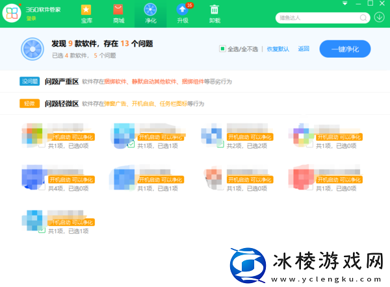390x287 pixels.
Task: Click the orange 轻微 badge
Action: click(x=30, y=103)
